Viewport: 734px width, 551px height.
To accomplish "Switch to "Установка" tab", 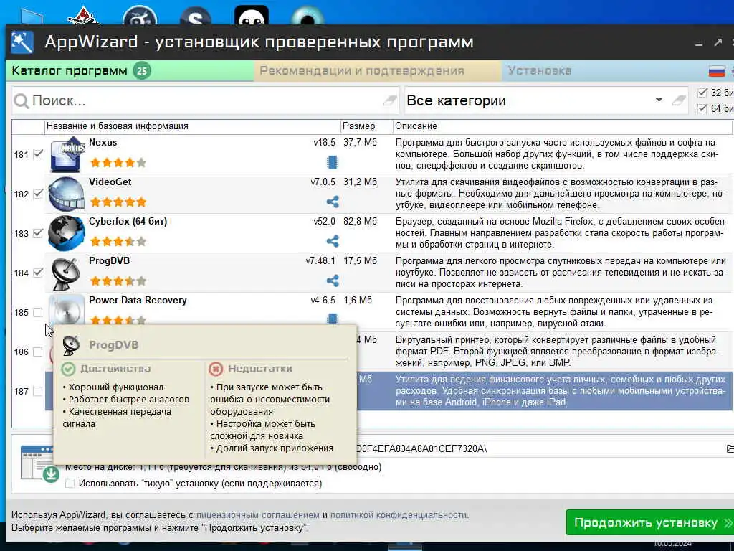I will (539, 71).
